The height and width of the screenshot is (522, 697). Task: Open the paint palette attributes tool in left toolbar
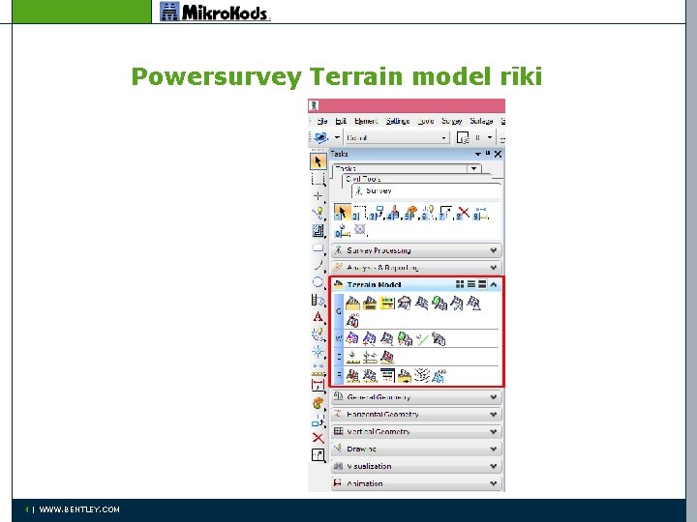coord(318,403)
